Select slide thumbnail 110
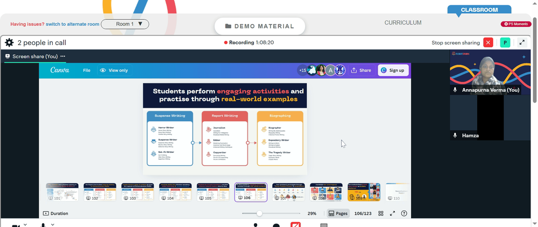Screen dimensions: 538x227 click(x=398, y=192)
